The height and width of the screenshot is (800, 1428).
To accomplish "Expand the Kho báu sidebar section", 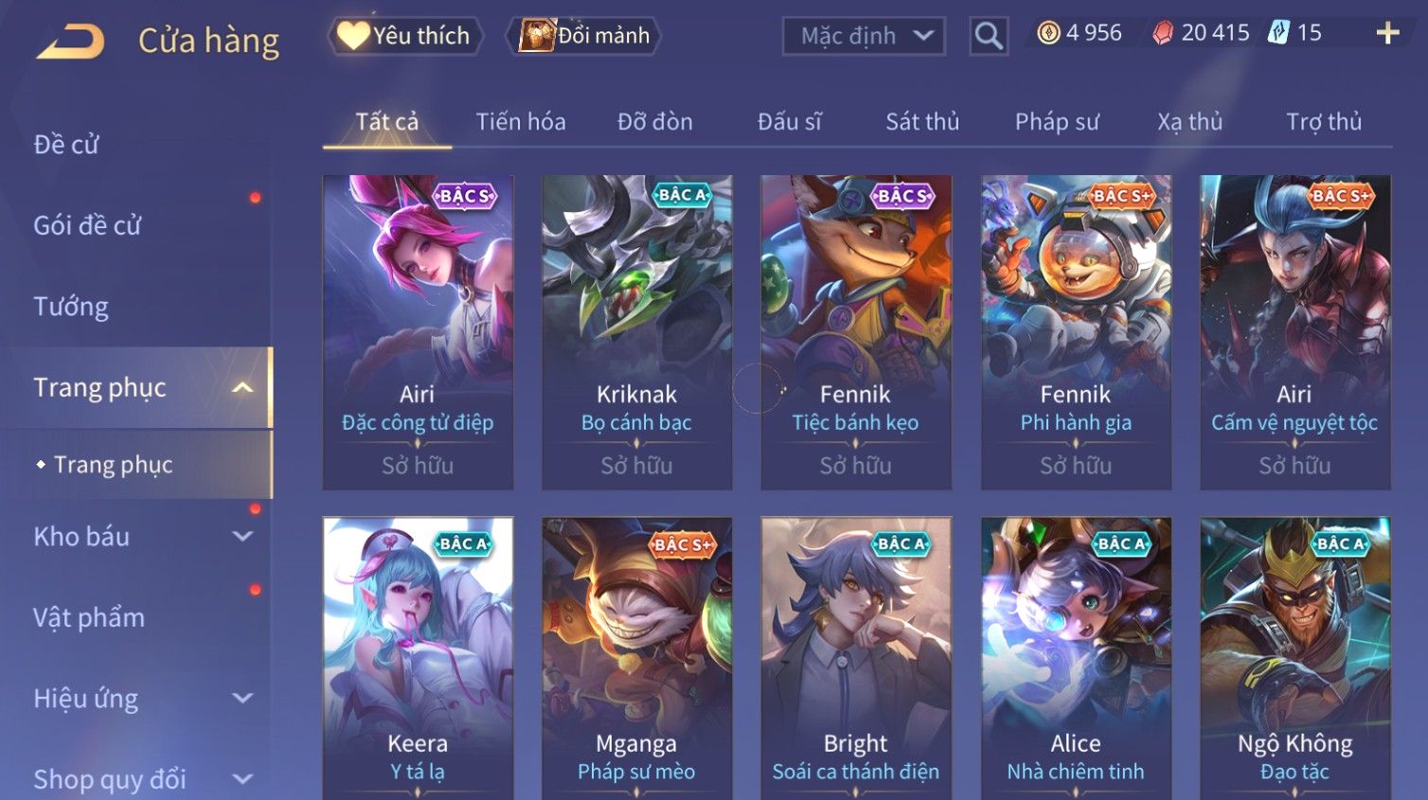I will 242,536.
